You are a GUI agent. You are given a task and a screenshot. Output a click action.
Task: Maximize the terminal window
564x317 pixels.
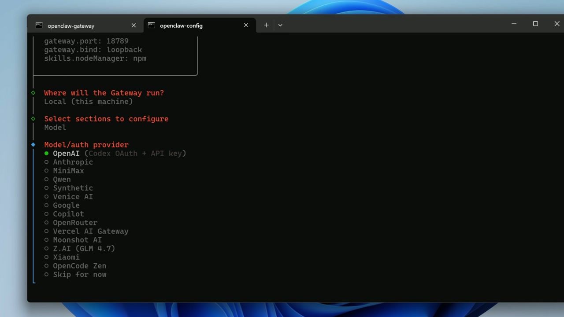click(535, 24)
